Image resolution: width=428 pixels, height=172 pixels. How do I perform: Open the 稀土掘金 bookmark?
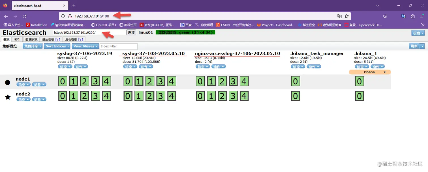click(306, 25)
